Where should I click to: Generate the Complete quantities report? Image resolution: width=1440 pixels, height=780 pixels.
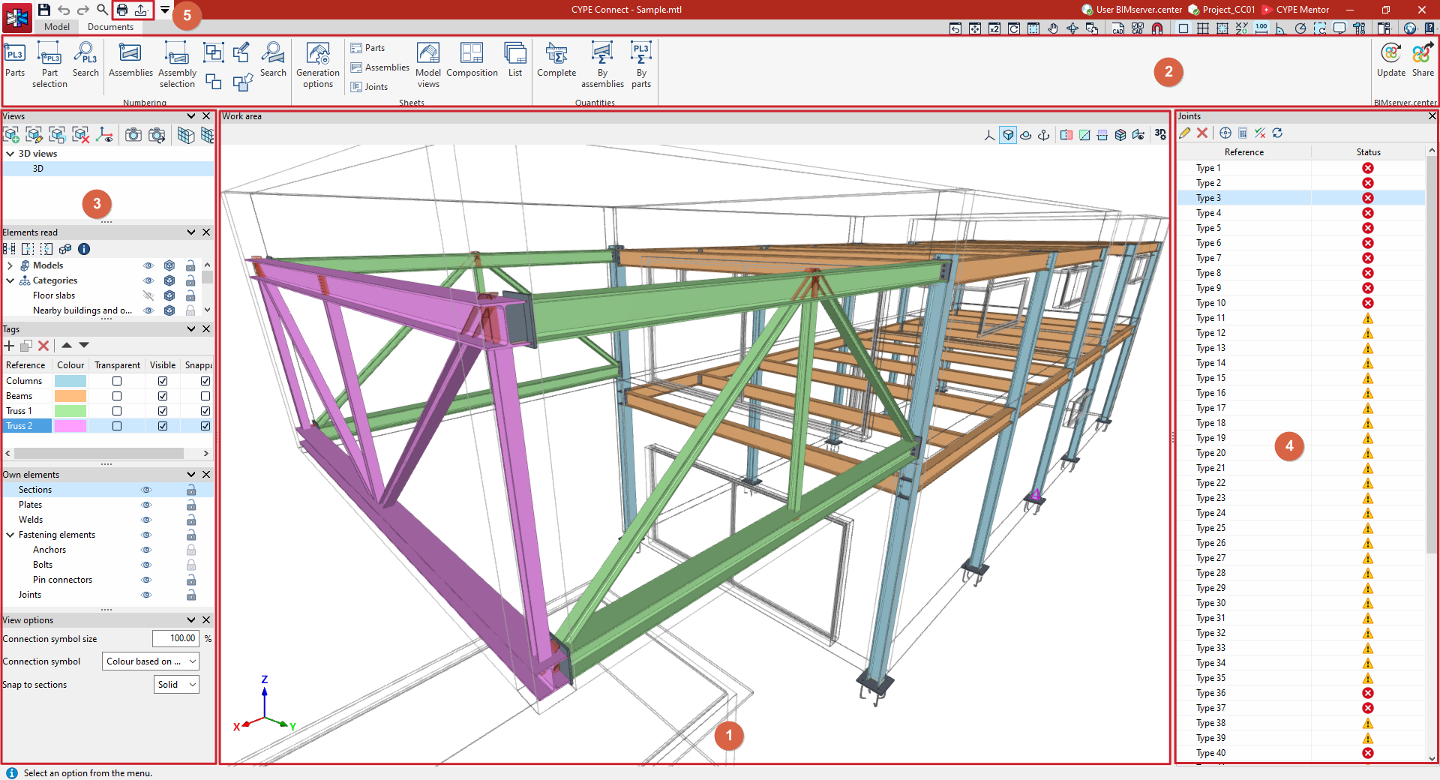[x=556, y=60]
